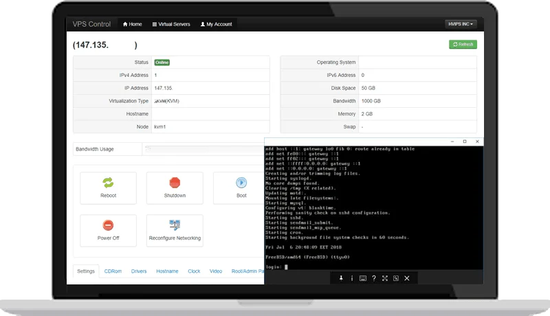Open the Virtual Servers menu
This screenshot has width=550, height=316.
(170, 24)
